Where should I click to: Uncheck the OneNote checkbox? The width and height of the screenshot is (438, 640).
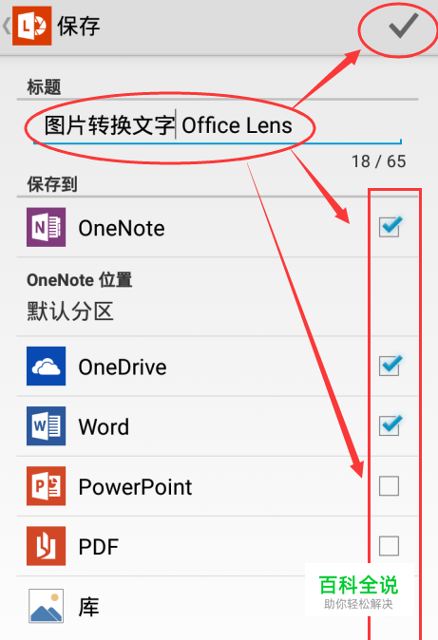coord(389,227)
